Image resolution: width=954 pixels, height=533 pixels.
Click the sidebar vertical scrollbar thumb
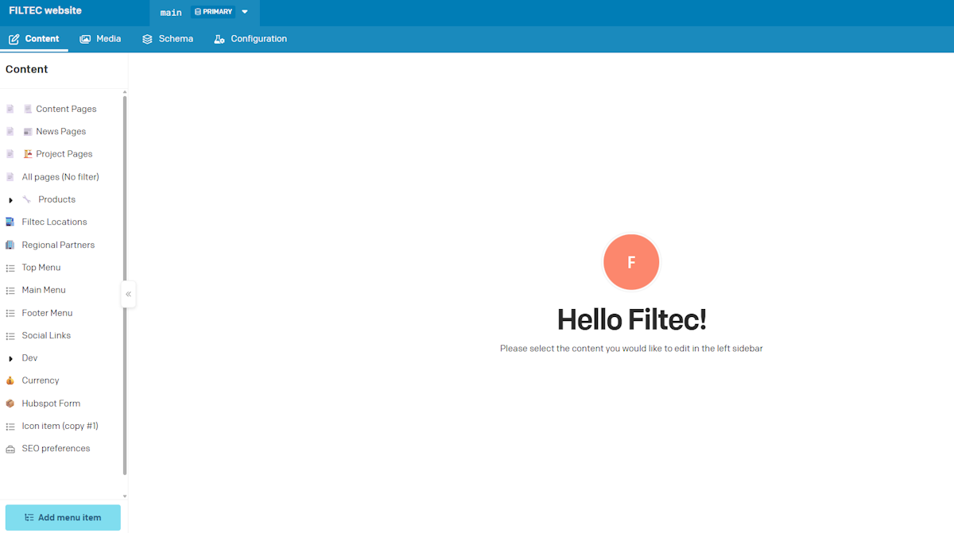coord(125,286)
